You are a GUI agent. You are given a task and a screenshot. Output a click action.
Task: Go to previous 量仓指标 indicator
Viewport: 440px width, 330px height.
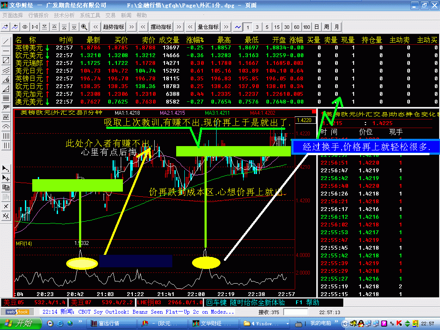pos(190,27)
